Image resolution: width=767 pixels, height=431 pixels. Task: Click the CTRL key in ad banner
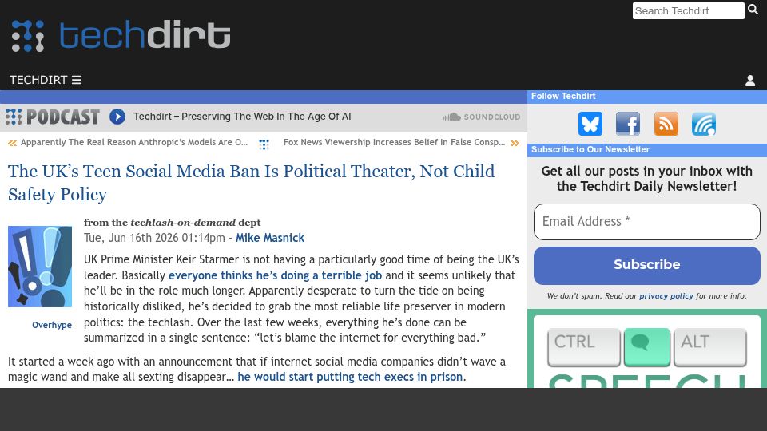pyautogui.click(x=584, y=347)
